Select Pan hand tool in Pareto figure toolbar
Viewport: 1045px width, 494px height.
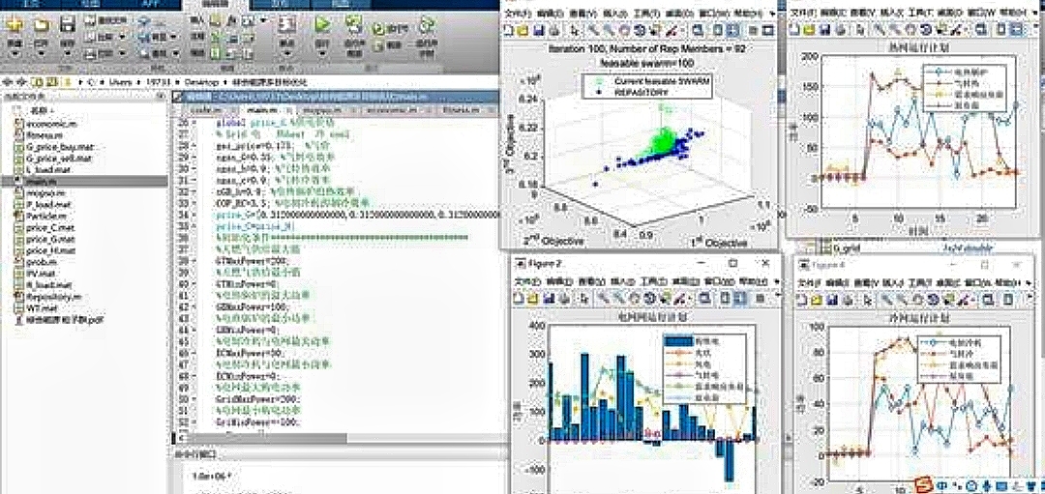point(624,30)
